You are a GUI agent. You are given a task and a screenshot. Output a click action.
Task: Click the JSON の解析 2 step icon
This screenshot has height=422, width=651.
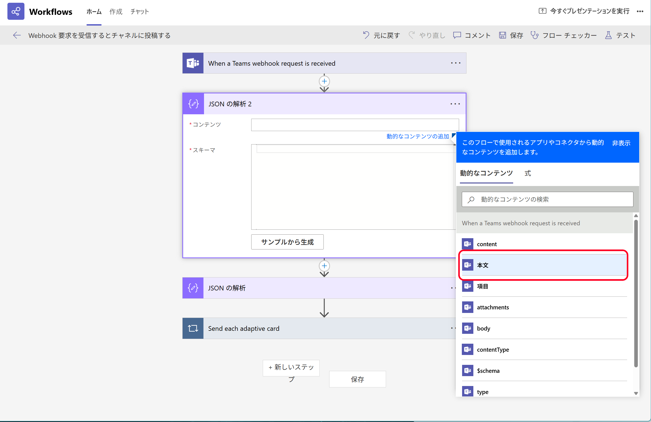tap(193, 104)
